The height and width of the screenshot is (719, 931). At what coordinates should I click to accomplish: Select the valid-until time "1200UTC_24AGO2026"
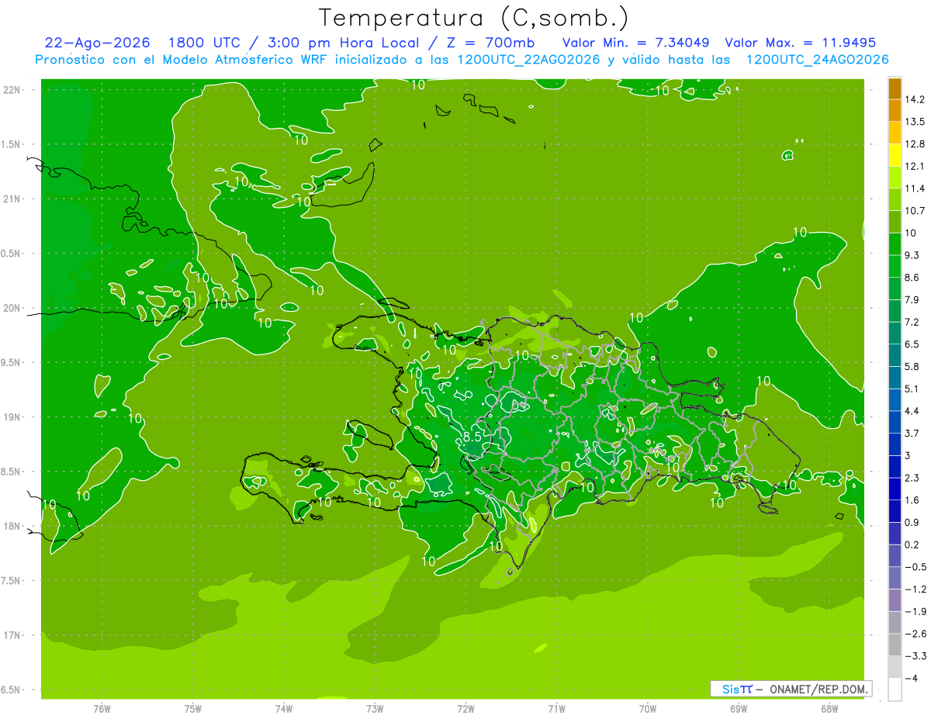(817, 60)
